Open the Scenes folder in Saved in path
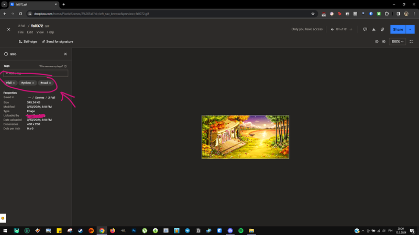 pos(40,98)
